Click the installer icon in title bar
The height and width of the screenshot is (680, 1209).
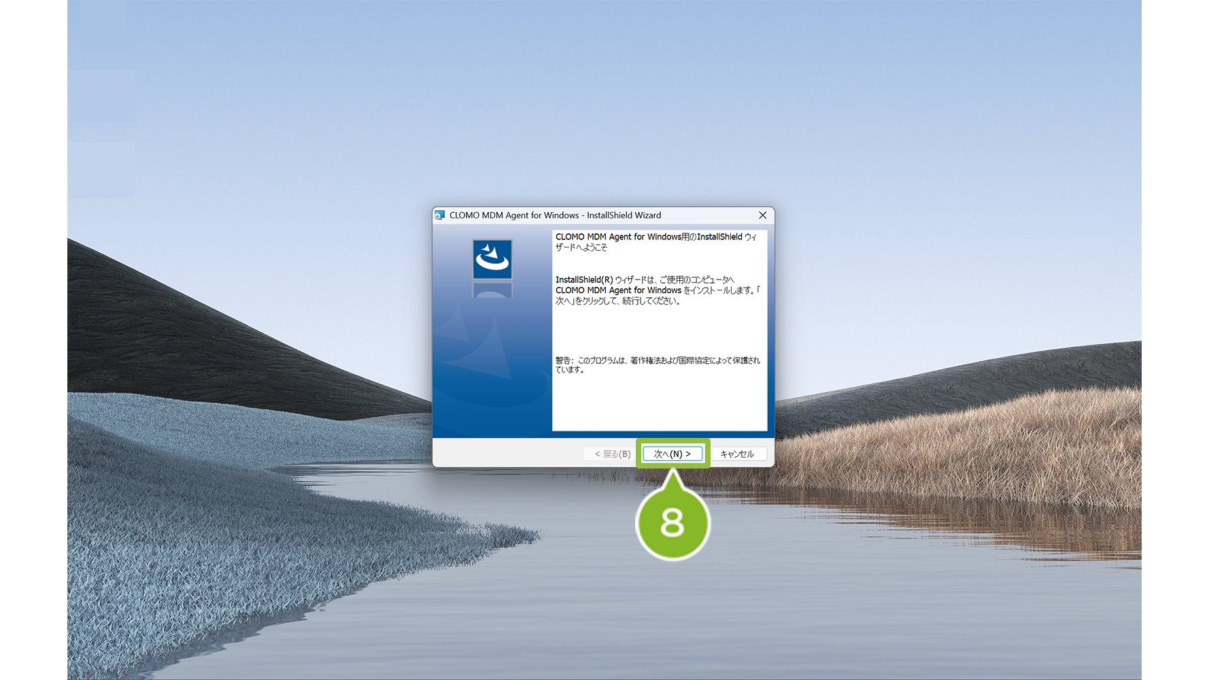coord(440,215)
